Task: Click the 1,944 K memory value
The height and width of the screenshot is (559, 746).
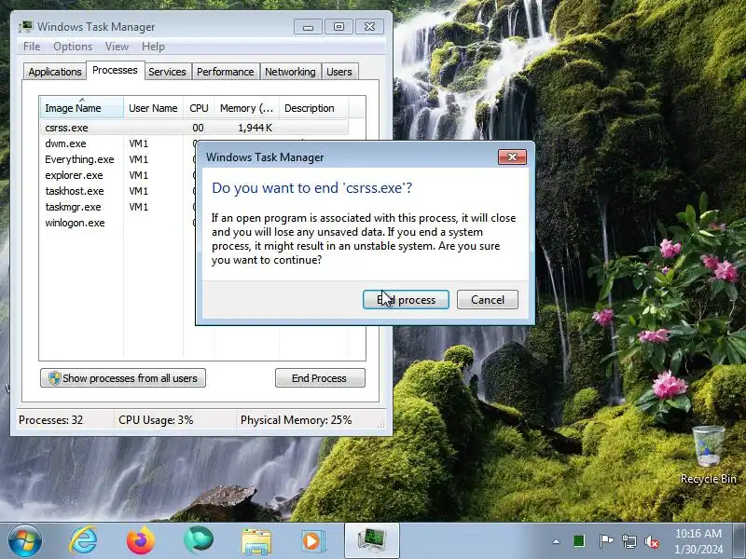Action: [x=255, y=128]
